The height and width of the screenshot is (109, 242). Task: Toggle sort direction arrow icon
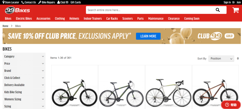pyautogui.click(x=238, y=59)
